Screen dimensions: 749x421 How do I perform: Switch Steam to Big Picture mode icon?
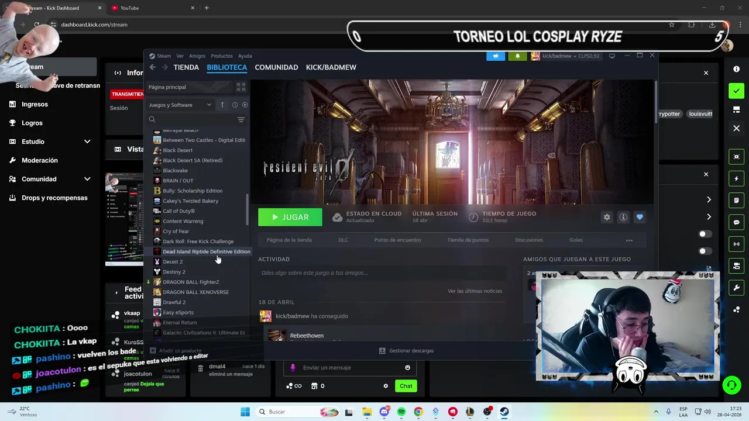tap(612, 56)
